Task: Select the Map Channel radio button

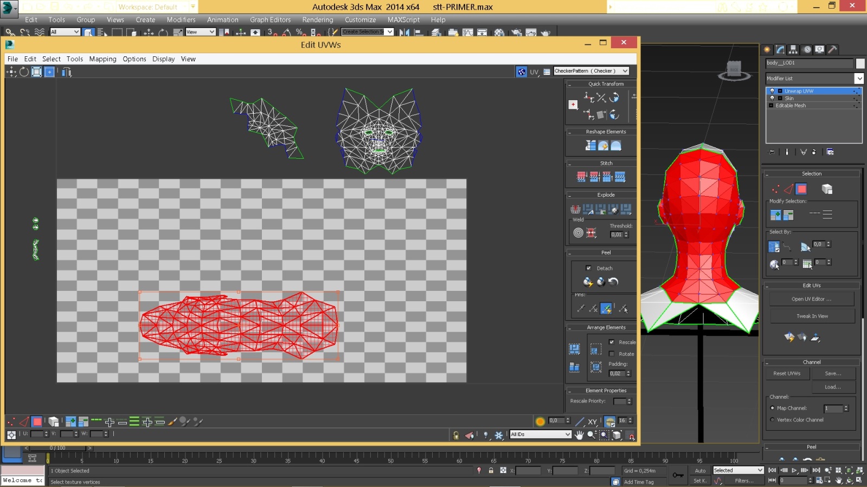Action: tap(772, 408)
